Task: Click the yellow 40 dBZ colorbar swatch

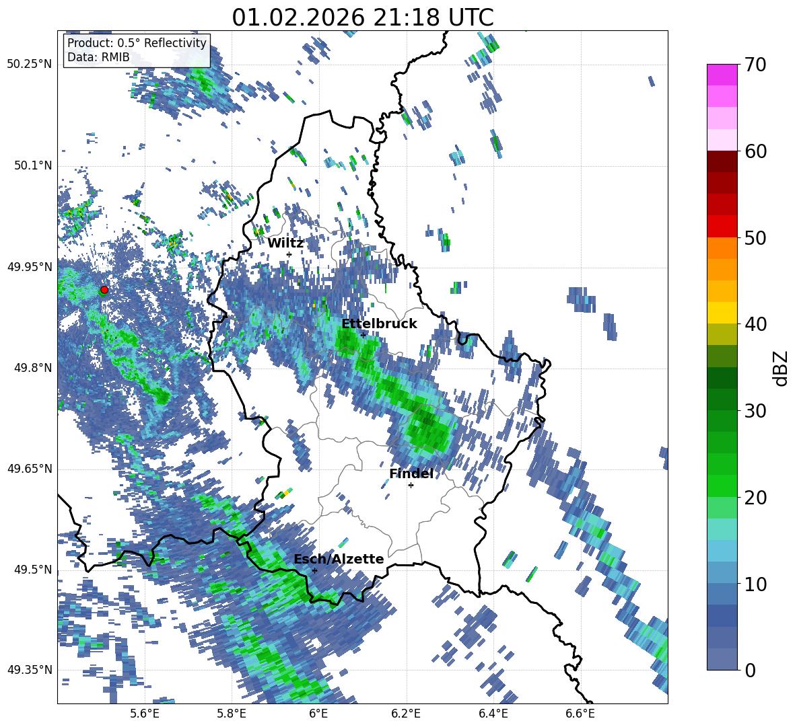Action: [722, 313]
